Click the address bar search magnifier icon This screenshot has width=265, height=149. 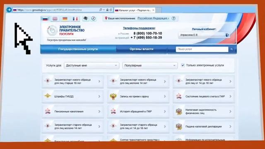click(x=101, y=10)
